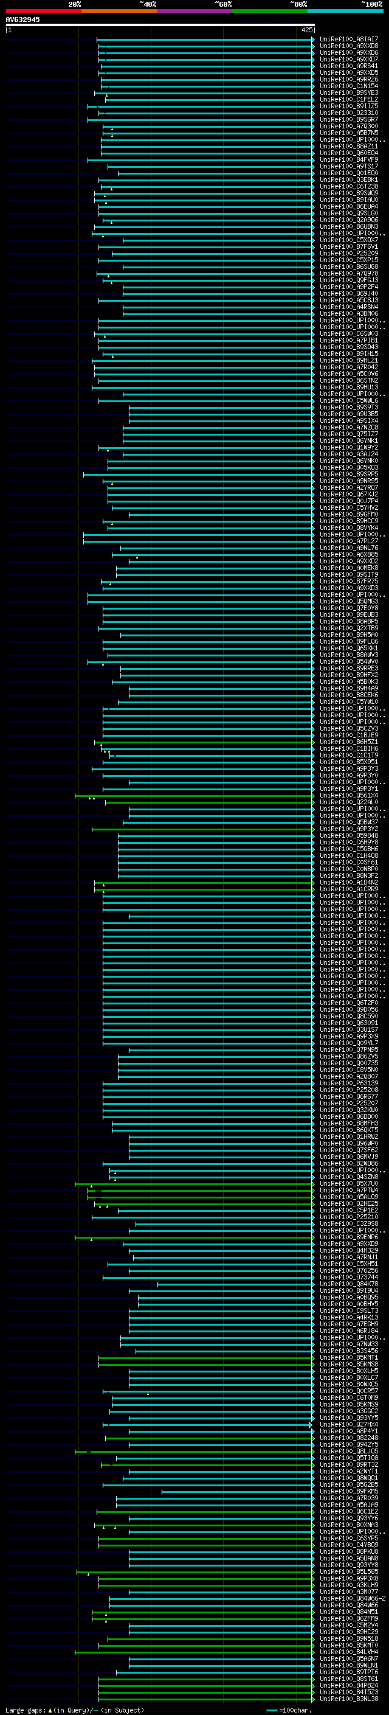Click label UniRef100_B4I5Z3
The width and height of the screenshot is (389, 1715).
[x=349, y=1692]
